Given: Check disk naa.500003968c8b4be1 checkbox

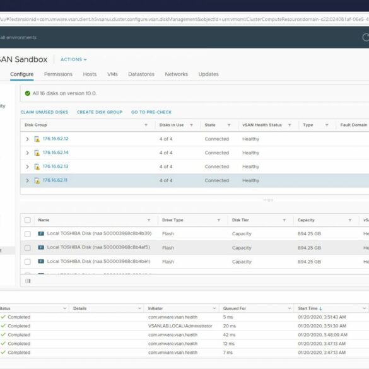Looking at the screenshot, I should tap(28, 262).
